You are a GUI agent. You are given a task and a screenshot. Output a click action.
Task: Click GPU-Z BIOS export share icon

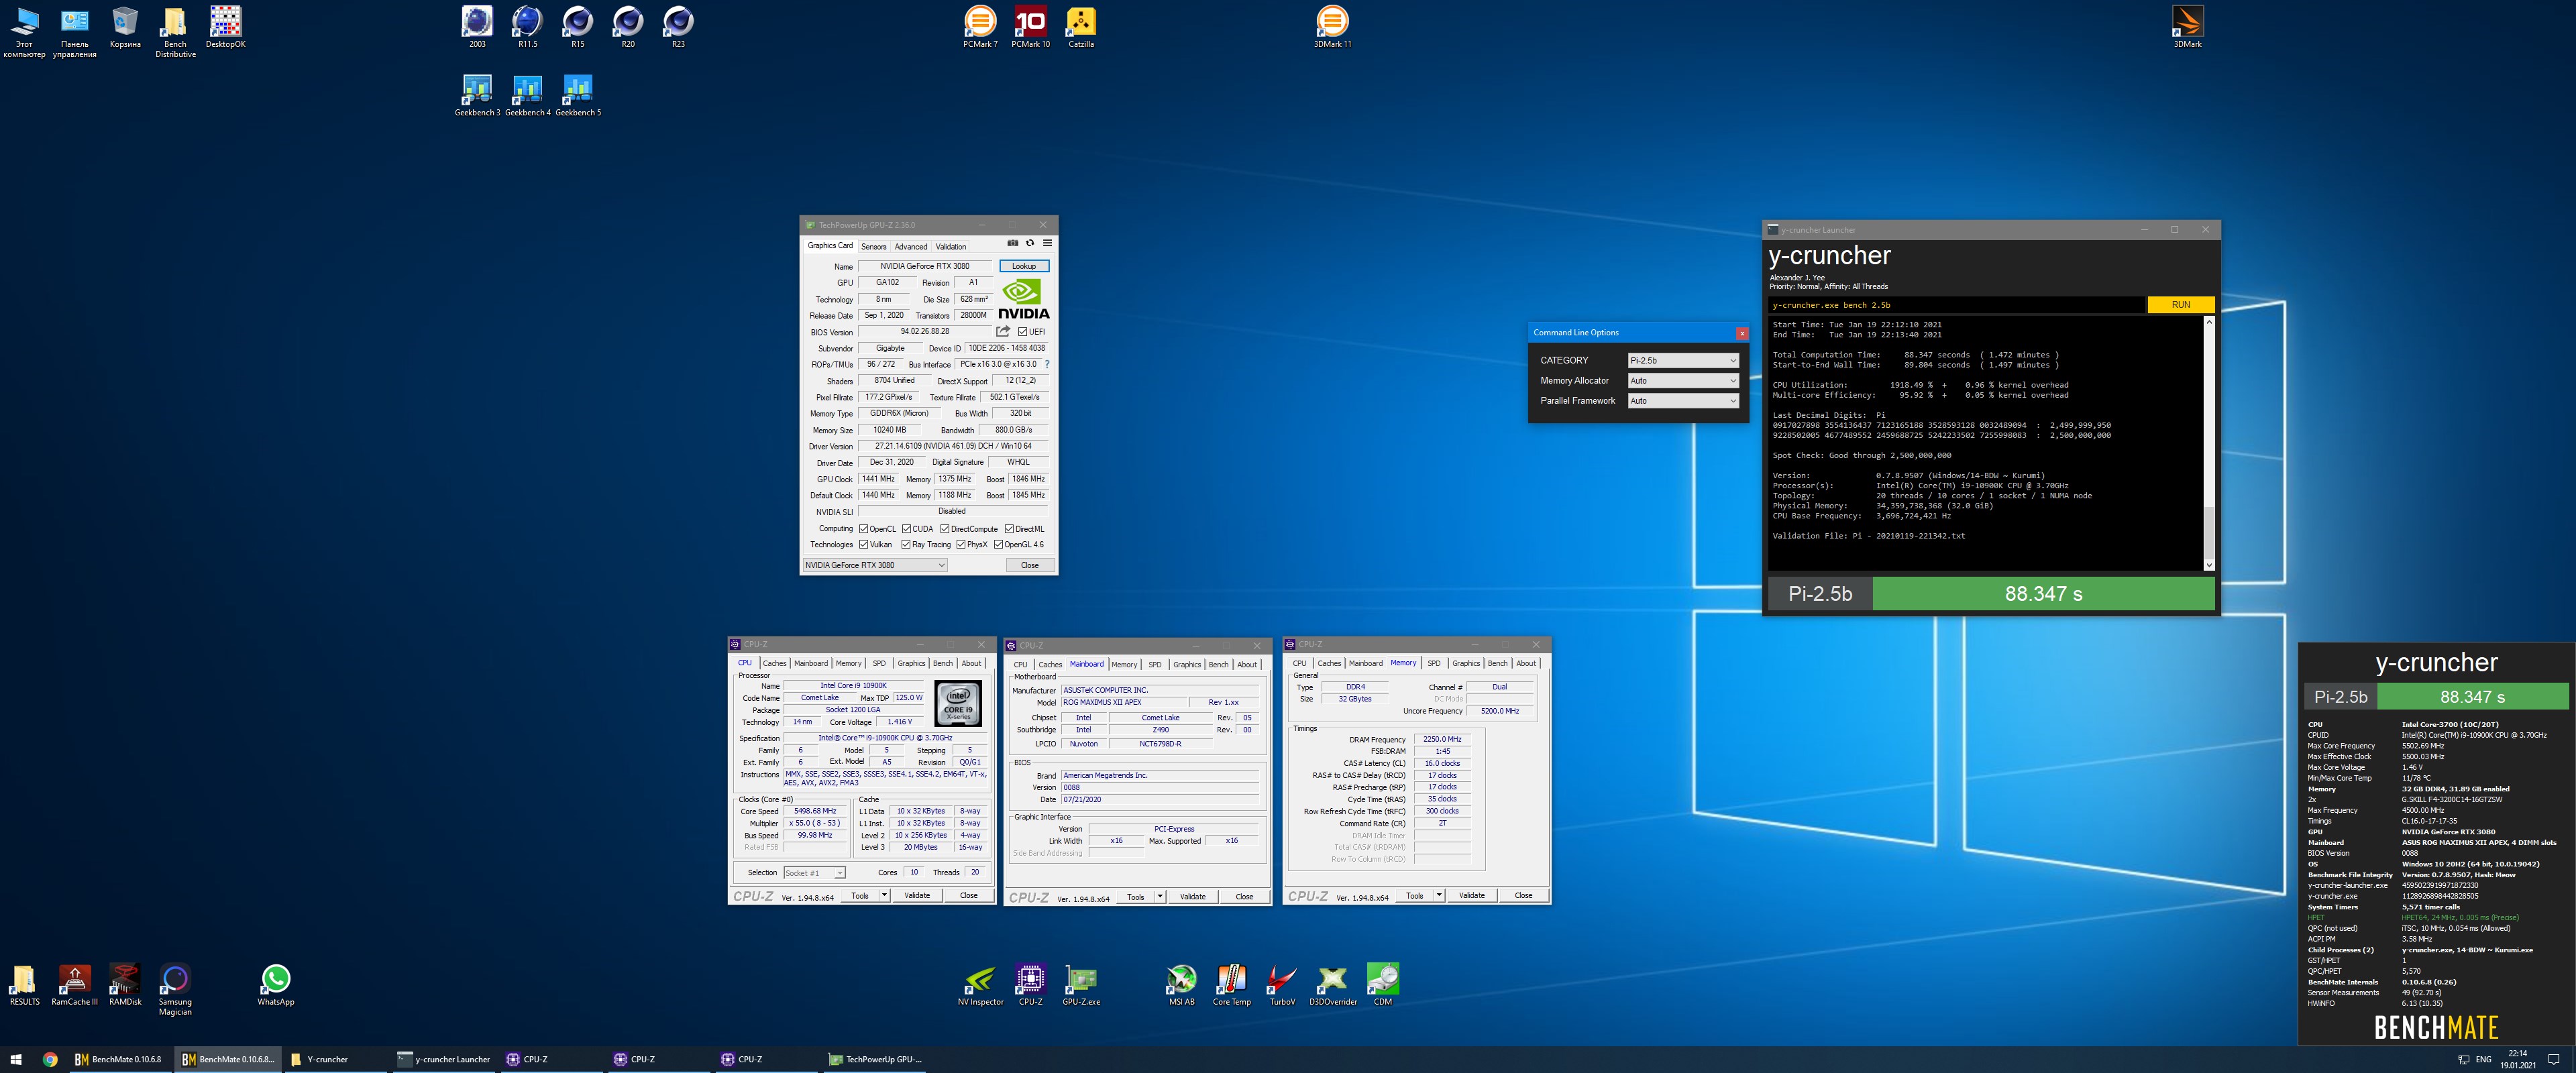(1003, 331)
